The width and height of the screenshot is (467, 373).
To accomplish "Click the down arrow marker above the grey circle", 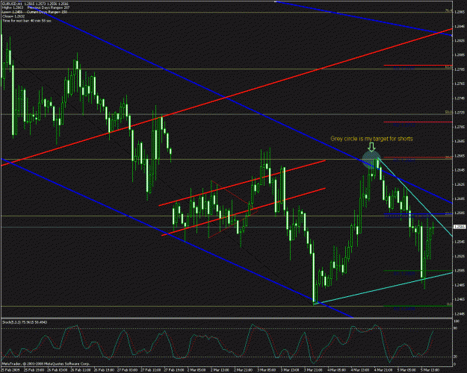I will click(371, 147).
